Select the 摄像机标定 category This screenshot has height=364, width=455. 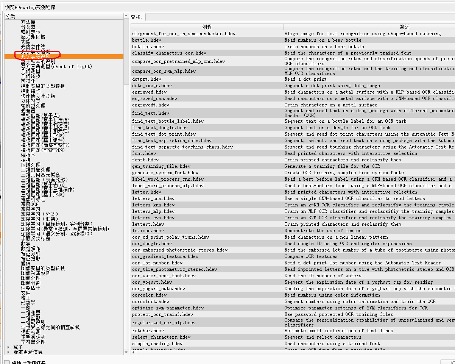click(x=33, y=200)
